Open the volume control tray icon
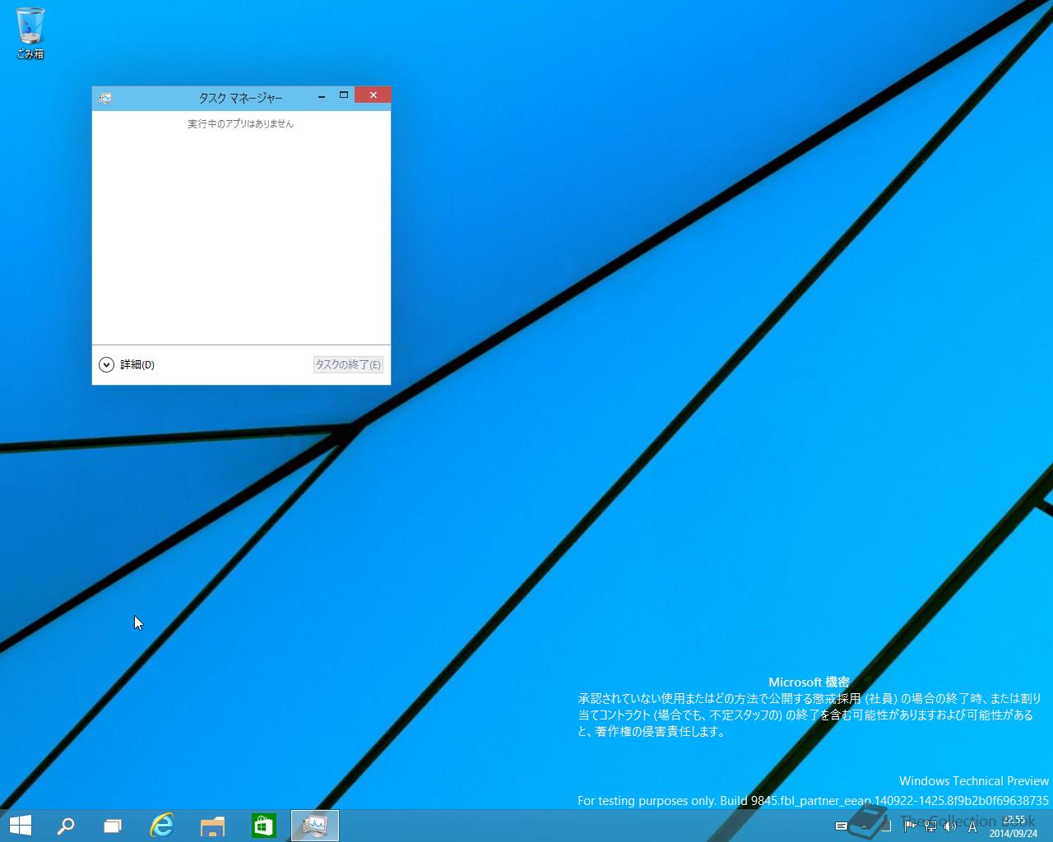 950,826
